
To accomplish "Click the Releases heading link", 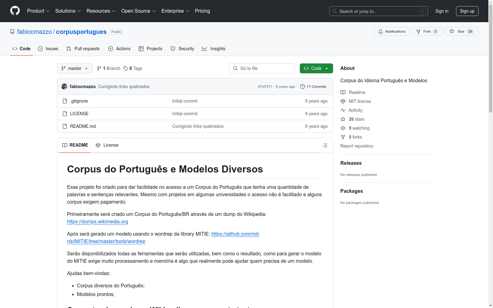I will click(351, 163).
